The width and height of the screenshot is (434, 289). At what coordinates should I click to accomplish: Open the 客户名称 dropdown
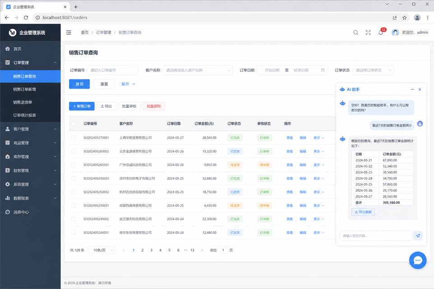[198, 70]
